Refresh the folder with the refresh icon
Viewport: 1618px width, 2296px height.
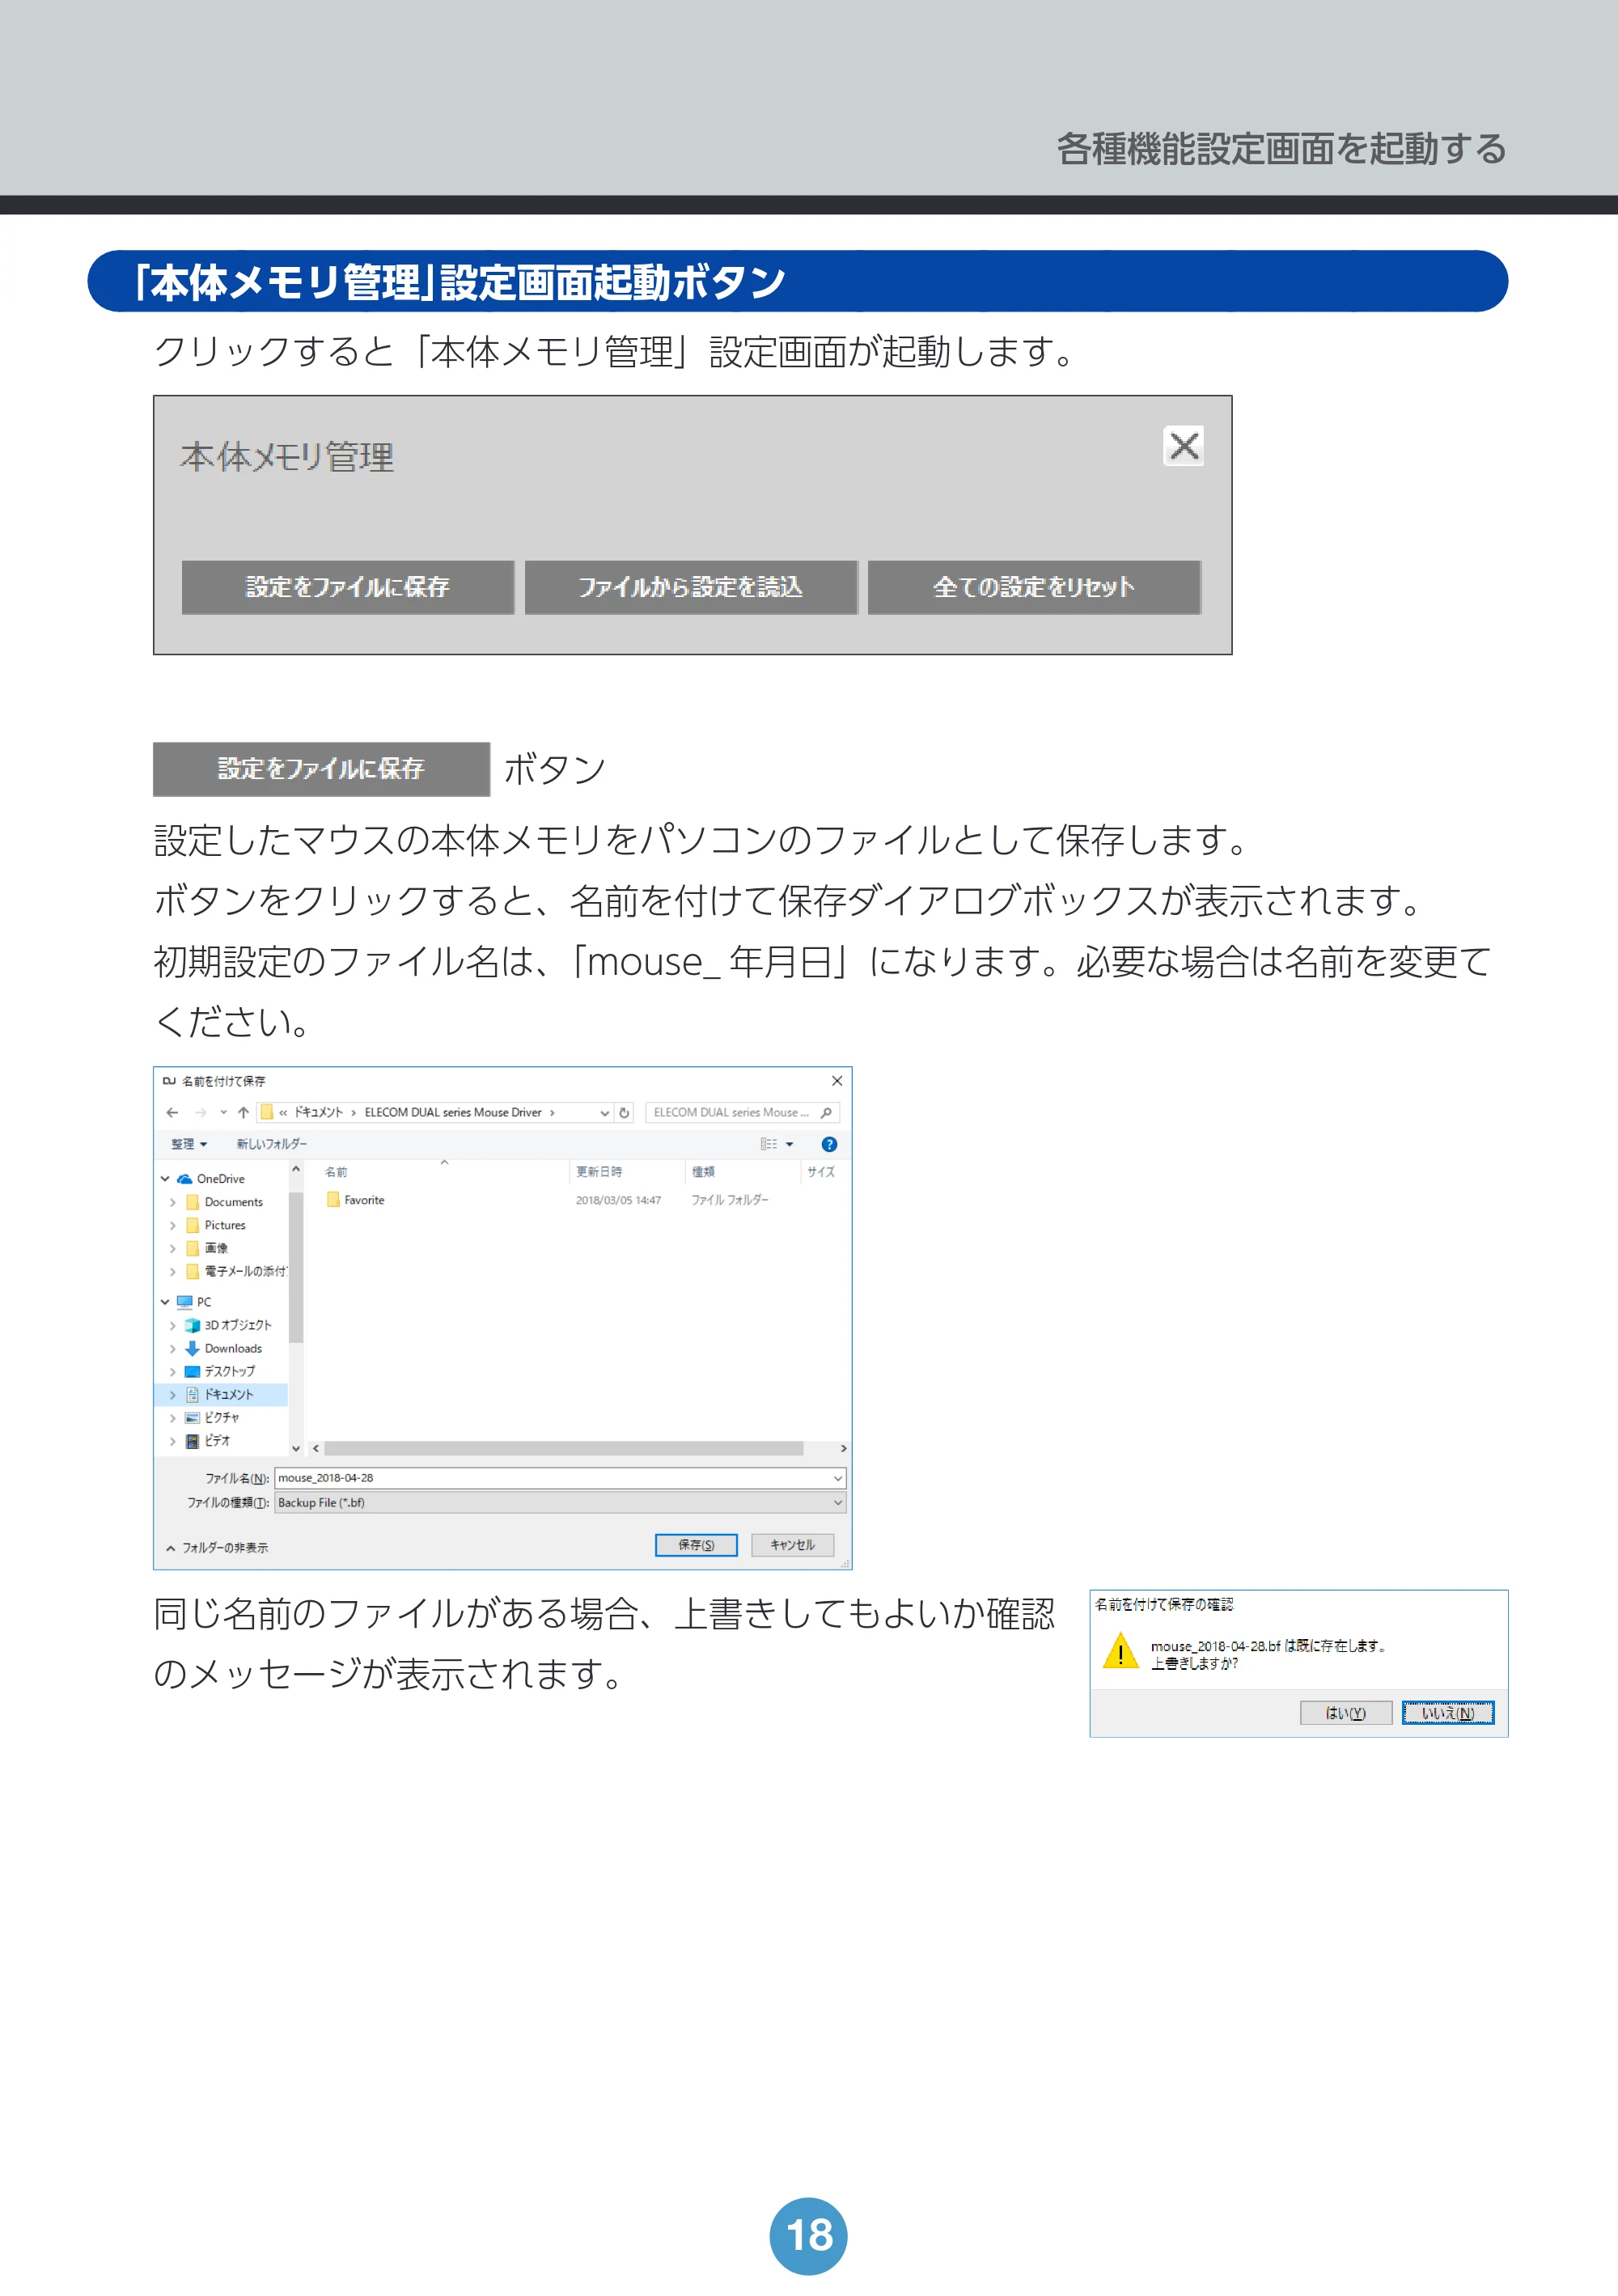click(624, 1112)
